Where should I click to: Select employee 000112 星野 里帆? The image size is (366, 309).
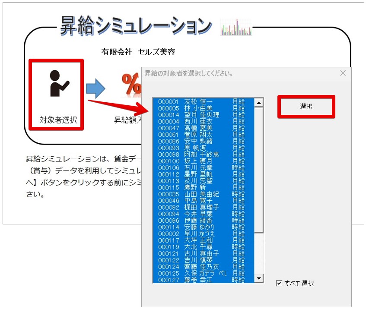tap(203, 174)
